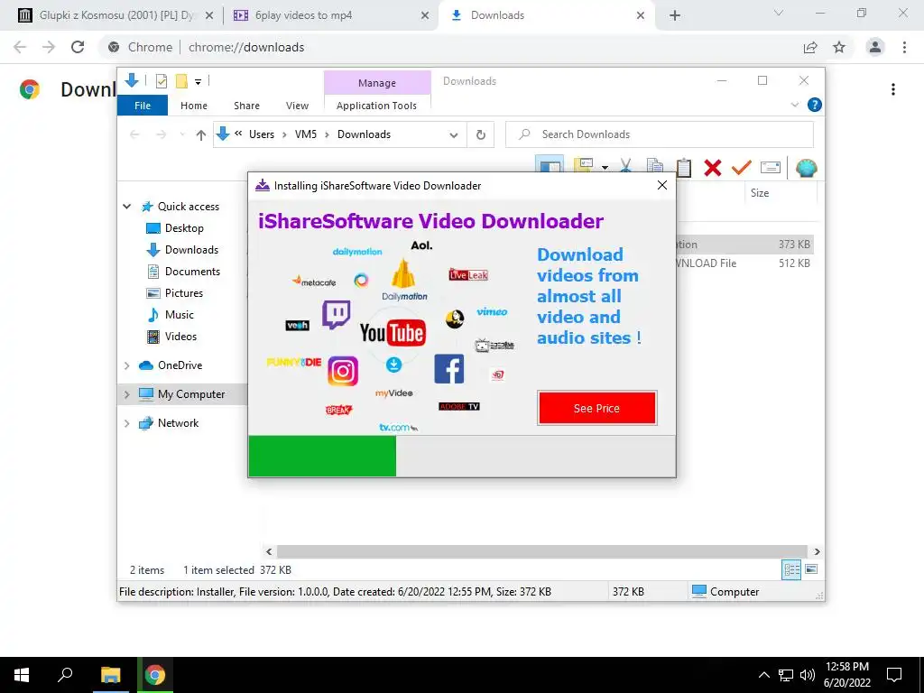
Task: Expand the My Computer tree node
Action: (x=126, y=394)
